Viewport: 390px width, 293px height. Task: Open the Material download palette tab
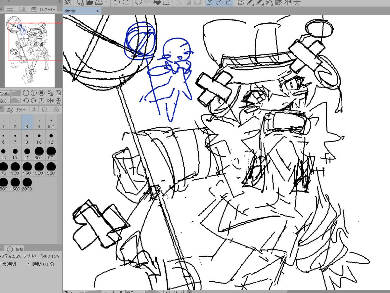coord(34,110)
